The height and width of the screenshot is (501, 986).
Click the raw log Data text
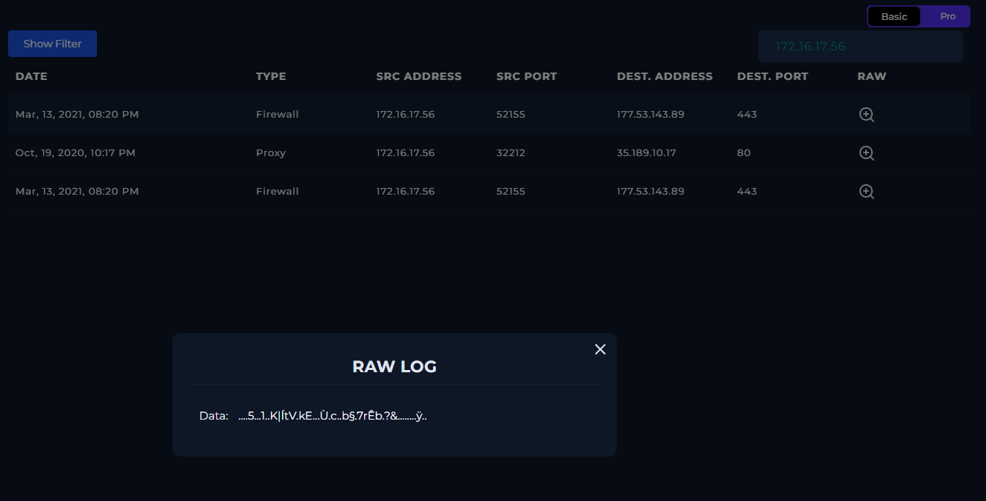332,416
